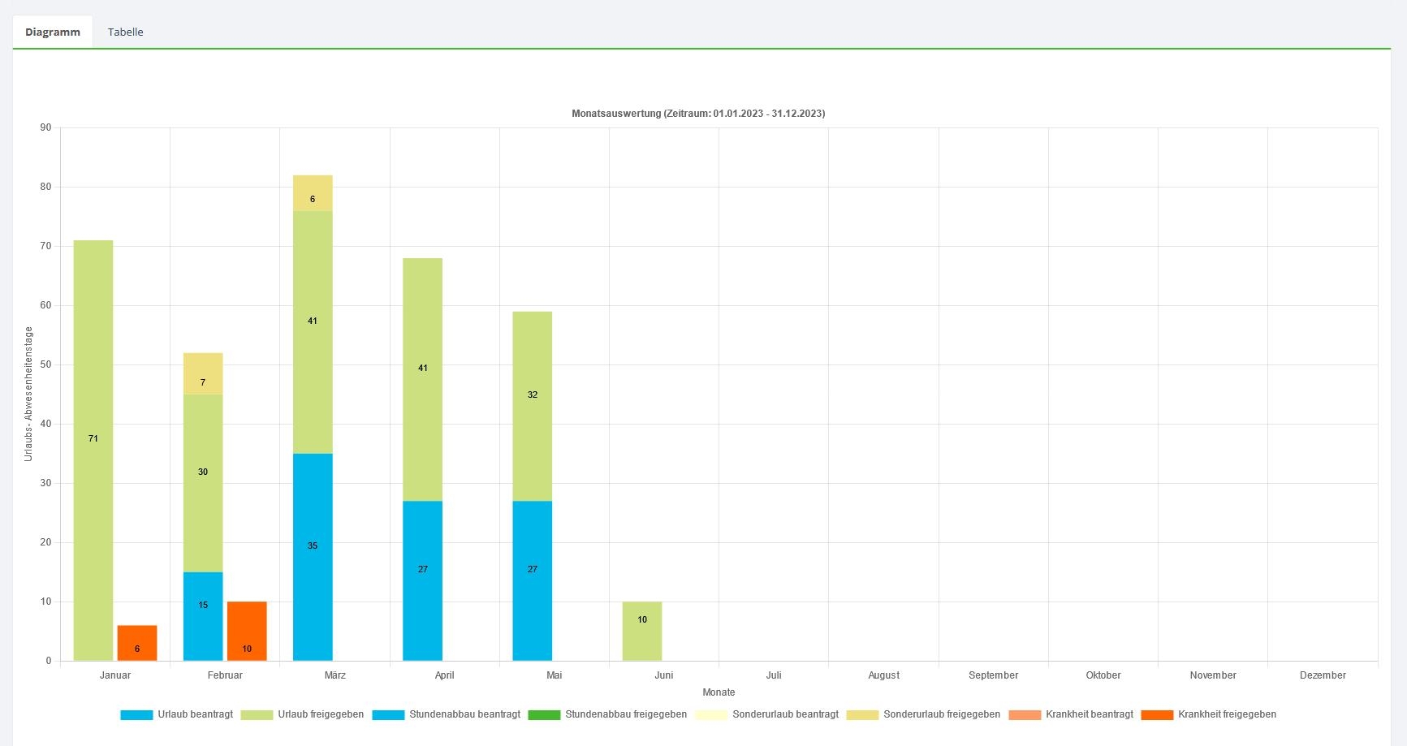
Task: Click the September axis label
Action: coord(994,675)
